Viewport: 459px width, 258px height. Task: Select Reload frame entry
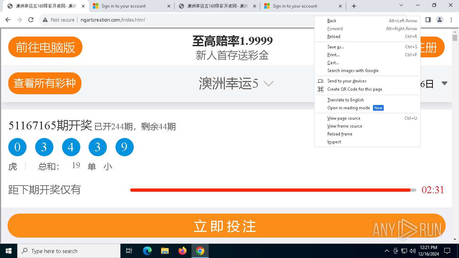367,134
